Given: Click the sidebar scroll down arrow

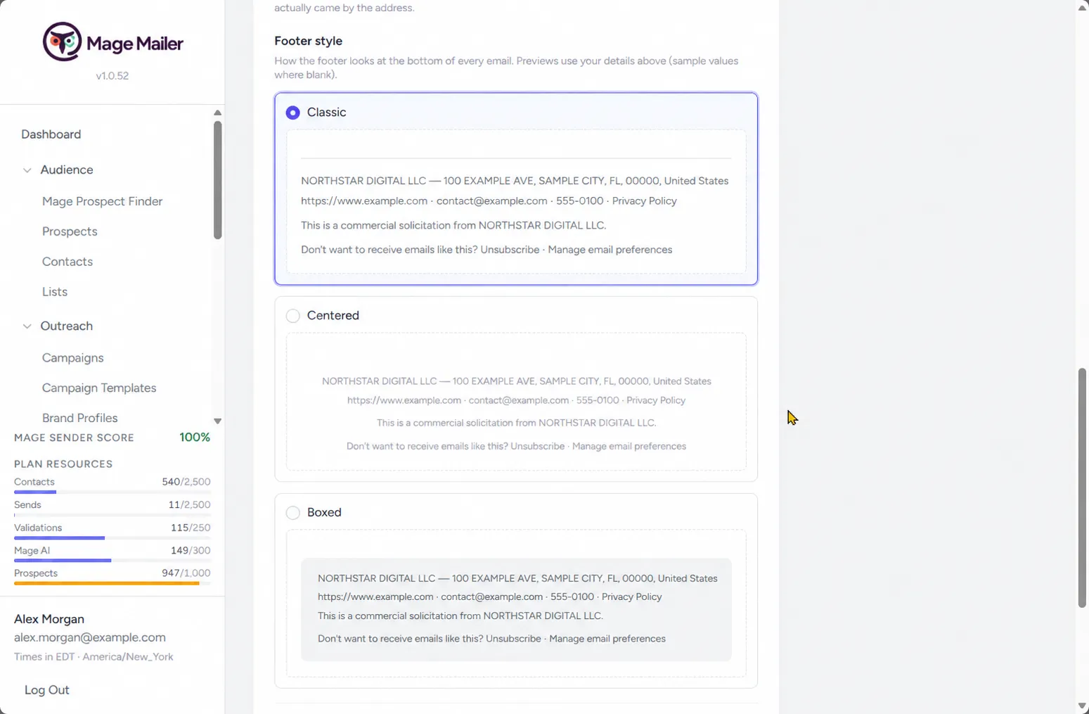Looking at the screenshot, I should (x=218, y=421).
